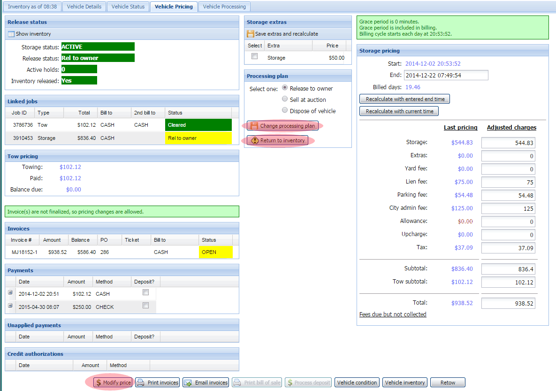Open the Vehicle Processing tab

pos(224,7)
